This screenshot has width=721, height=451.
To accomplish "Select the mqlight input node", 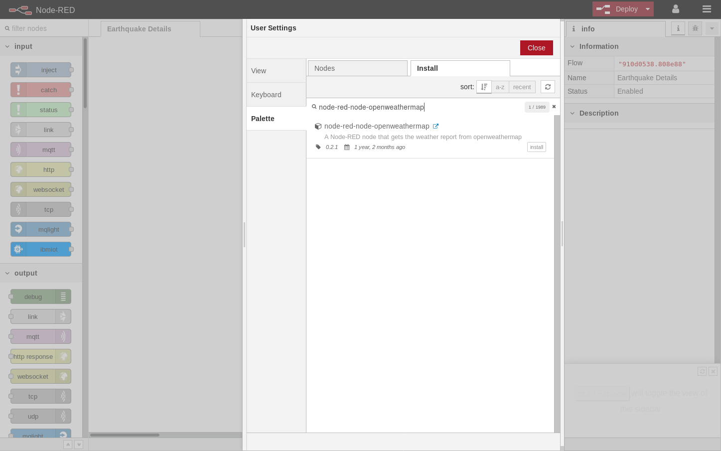I will [x=41, y=229].
